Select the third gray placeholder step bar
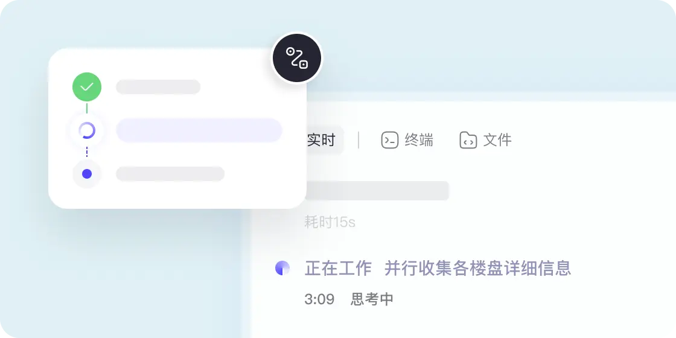This screenshot has width=676, height=338. (x=170, y=174)
